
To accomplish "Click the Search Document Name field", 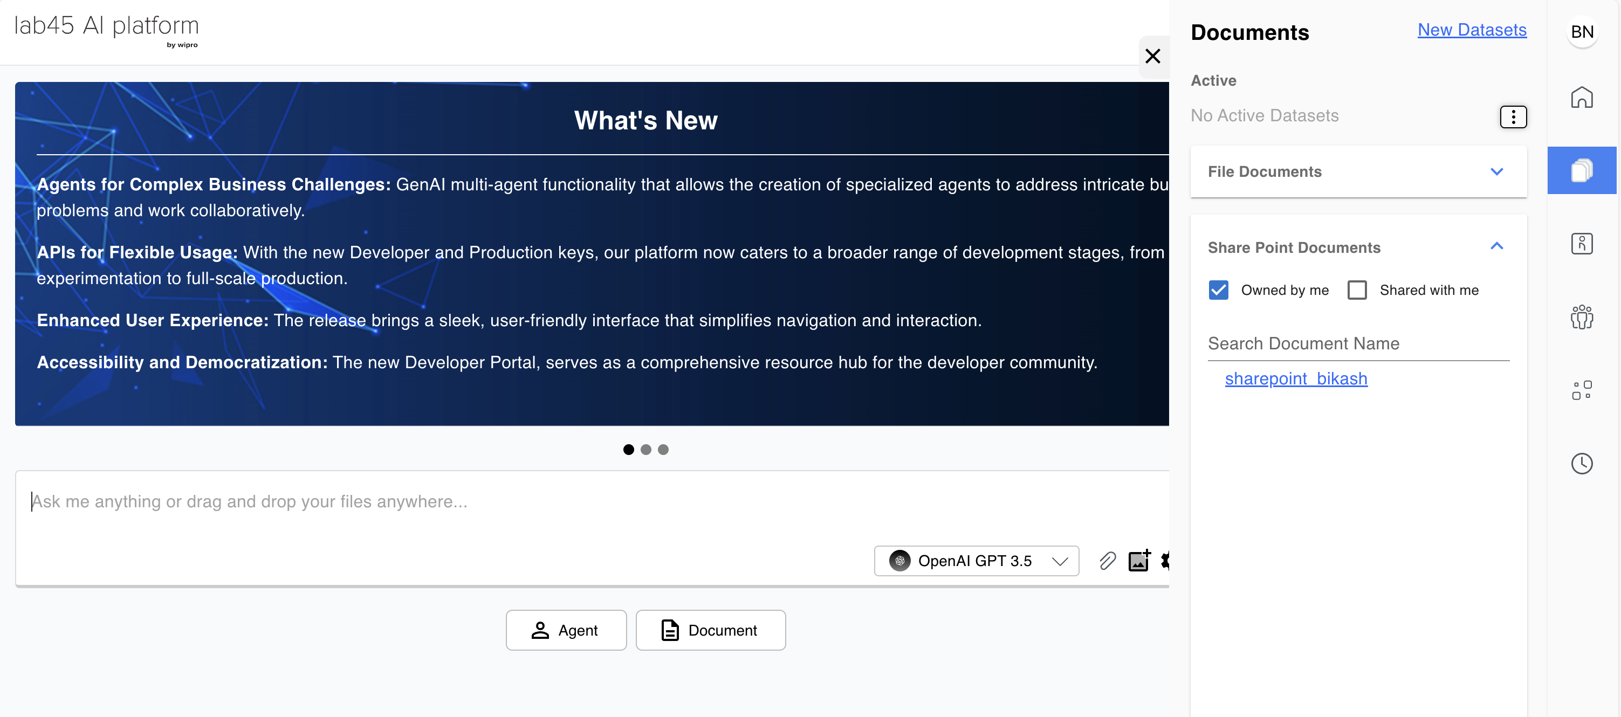I will [x=1358, y=344].
